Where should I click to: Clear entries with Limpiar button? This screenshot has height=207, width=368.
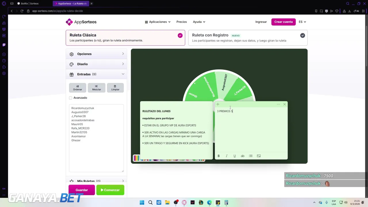click(115, 88)
